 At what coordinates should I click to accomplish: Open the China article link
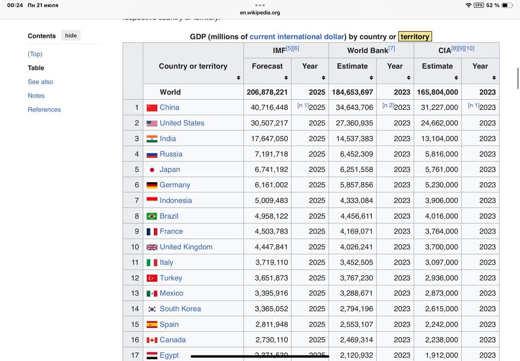pos(169,107)
